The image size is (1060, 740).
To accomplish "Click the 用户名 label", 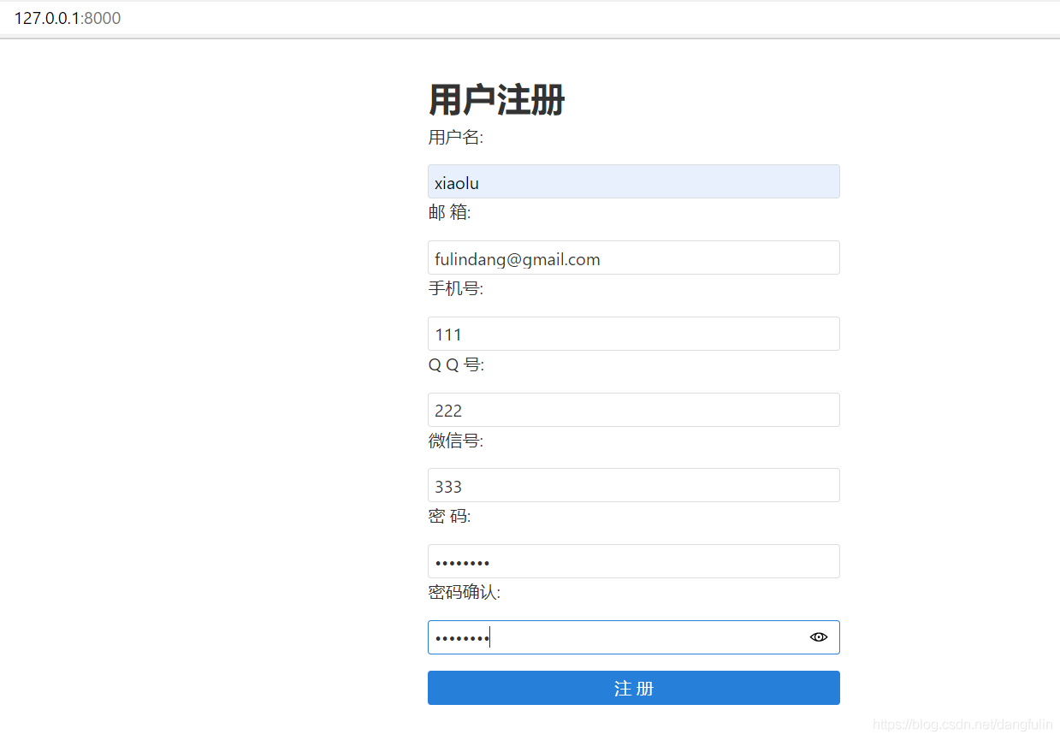I will pyautogui.click(x=455, y=137).
